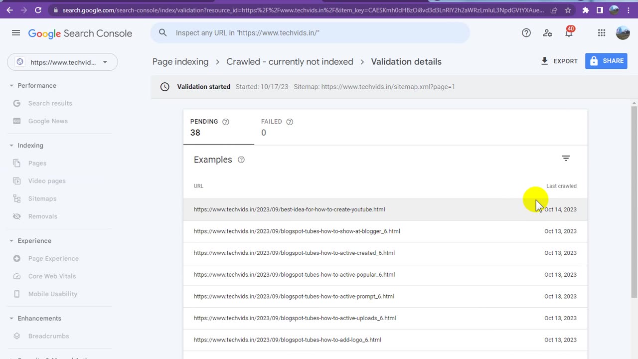Click the Google Search Console logo
The height and width of the screenshot is (359, 638).
click(80, 33)
